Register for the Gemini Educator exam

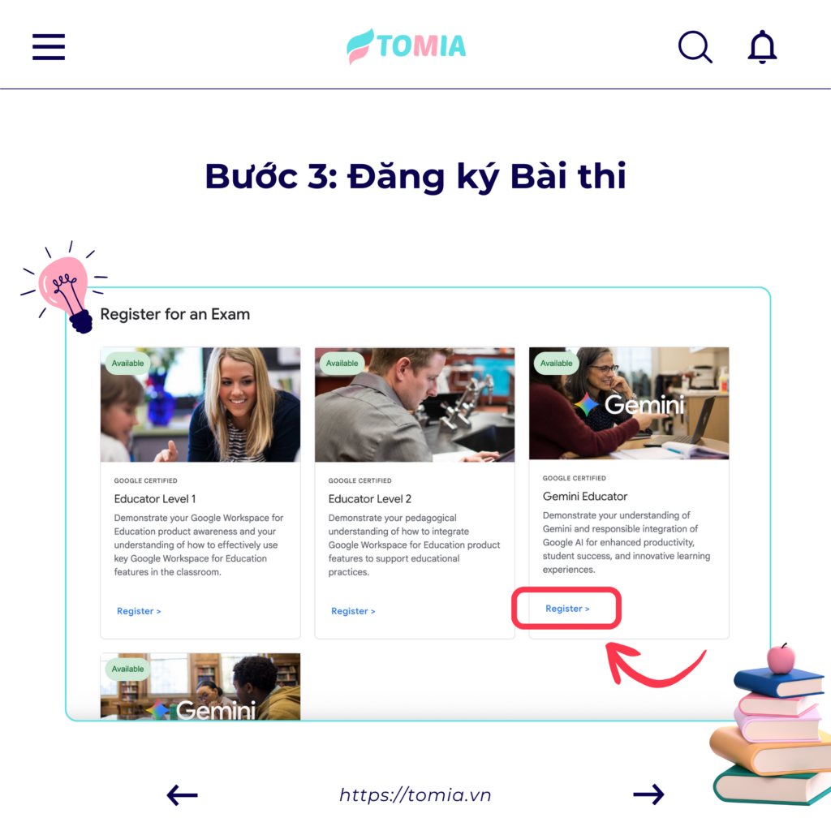point(567,609)
